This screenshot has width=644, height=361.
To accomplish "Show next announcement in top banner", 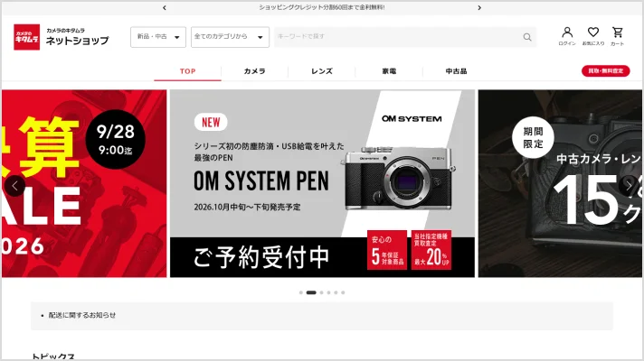I will point(479,8).
